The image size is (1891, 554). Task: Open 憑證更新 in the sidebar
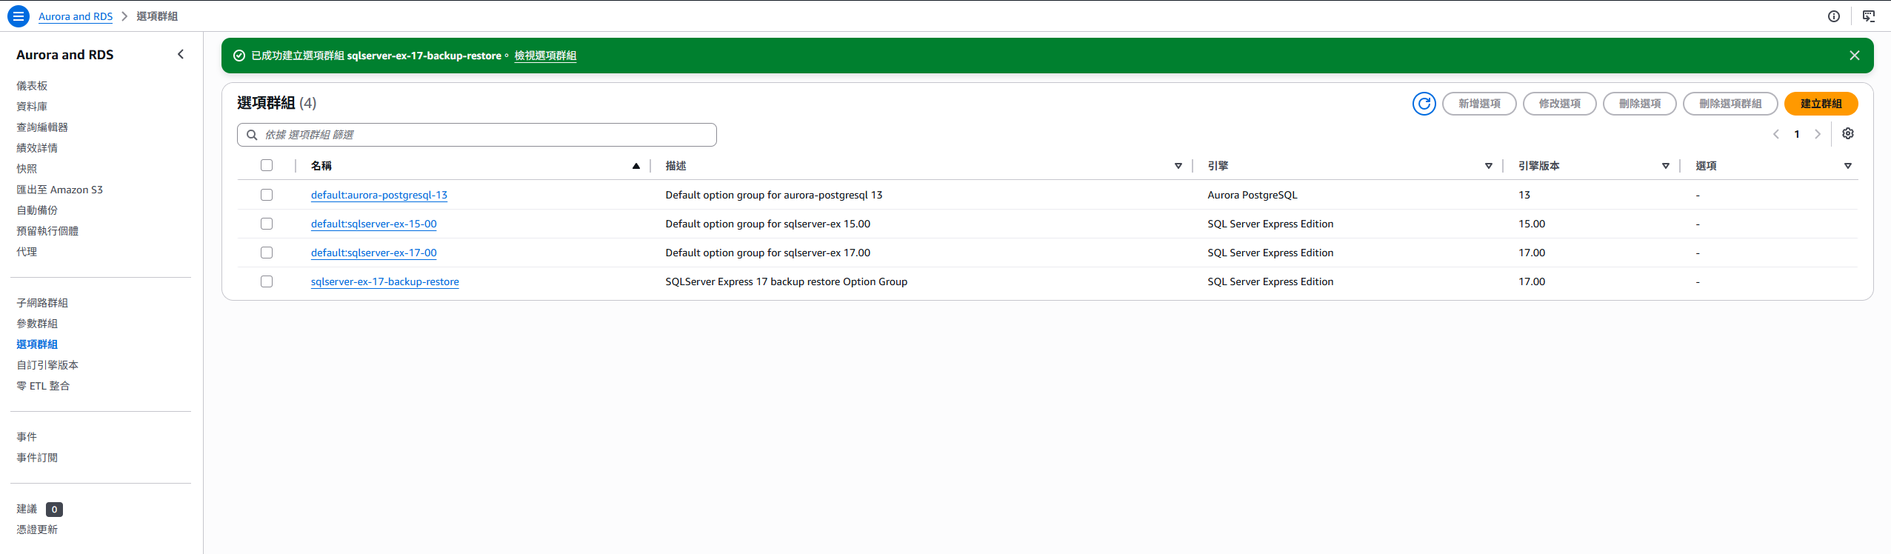coord(37,530)
